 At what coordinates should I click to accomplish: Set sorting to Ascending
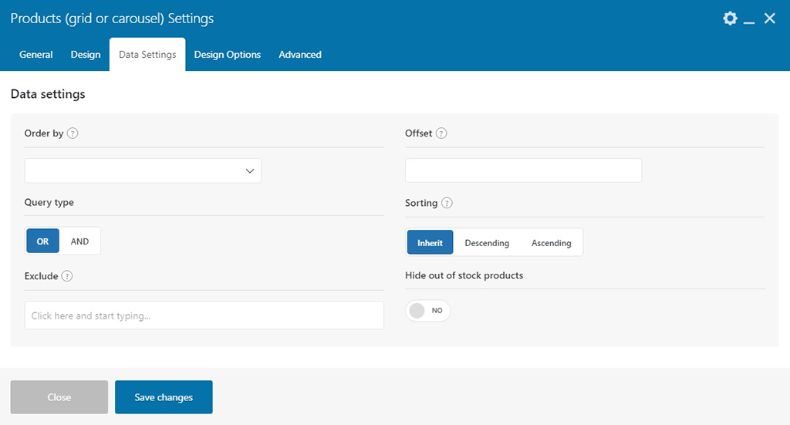coord(551,243)
